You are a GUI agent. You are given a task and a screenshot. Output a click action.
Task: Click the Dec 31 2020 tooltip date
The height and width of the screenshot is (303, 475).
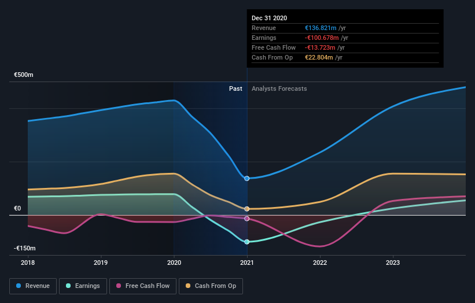[x=269, y=18]
